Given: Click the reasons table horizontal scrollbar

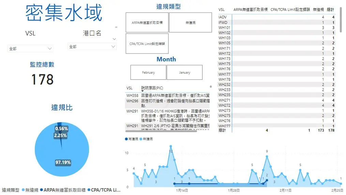Looking at the screenshot, I should 161,131.
